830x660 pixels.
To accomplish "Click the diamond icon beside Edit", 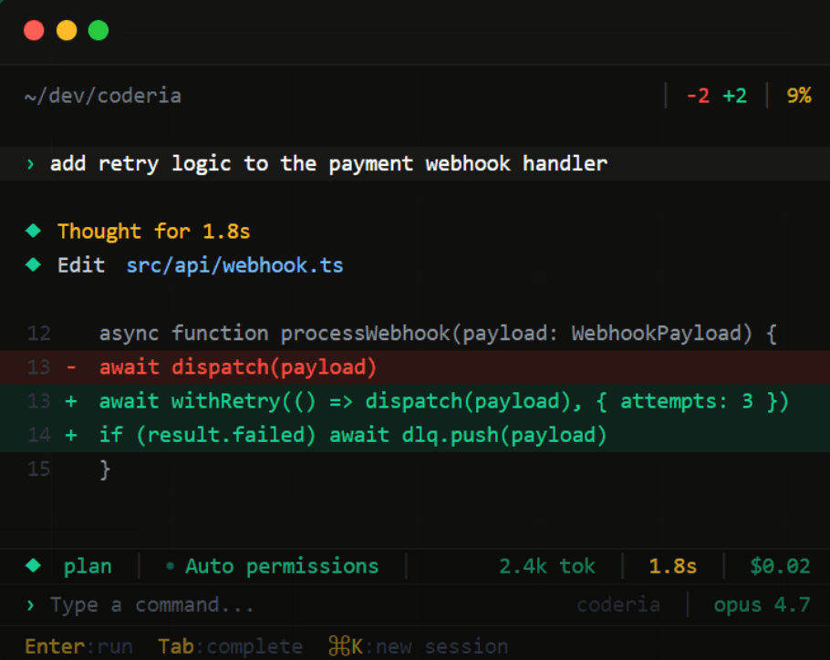I will 34,264.
